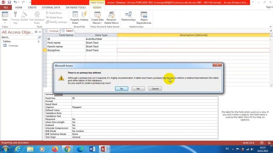Click Yes to create primary key
The height and width of the screenshot is (153, 273).
(122, 89)
